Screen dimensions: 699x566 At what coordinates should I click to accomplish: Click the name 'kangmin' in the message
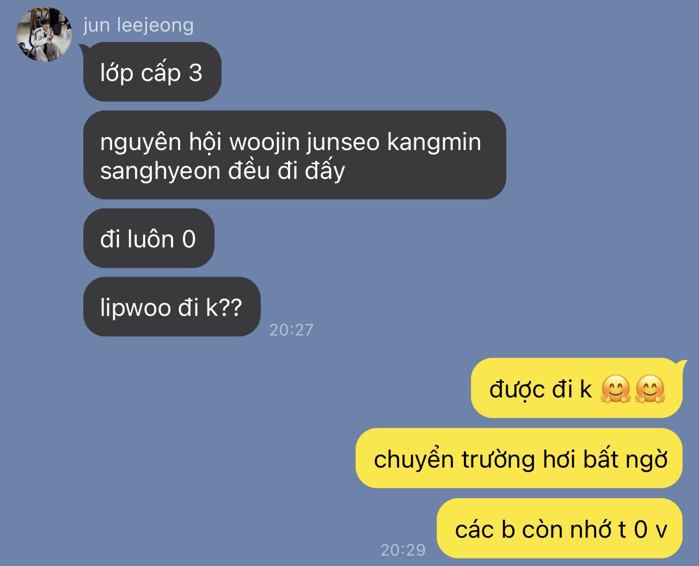click(x=434, y=143)
